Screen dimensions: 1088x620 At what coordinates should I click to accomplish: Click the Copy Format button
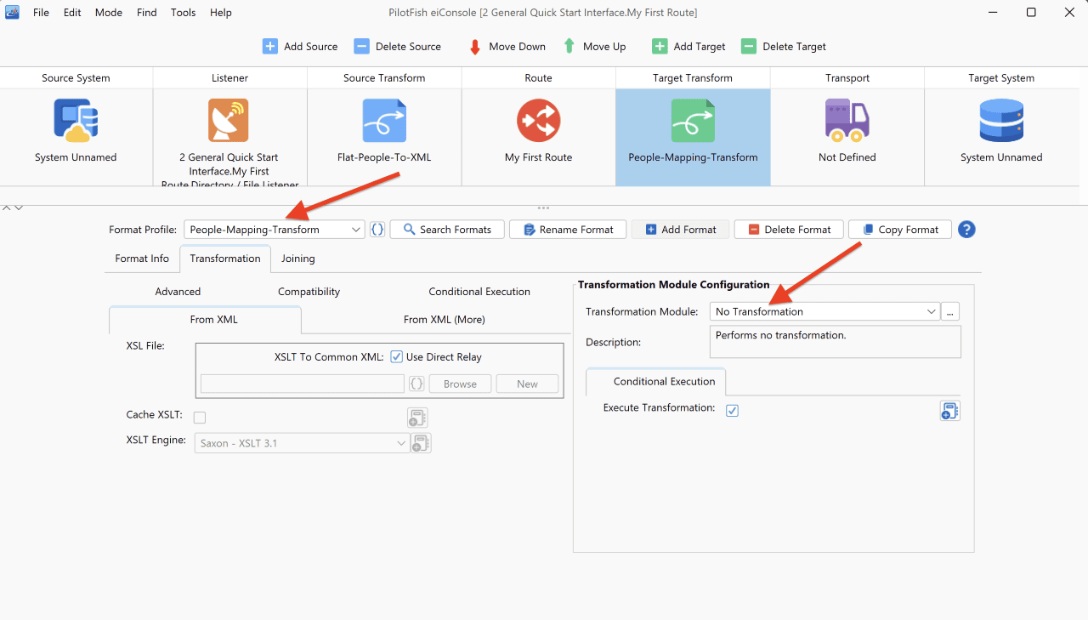tap(900, 230)
